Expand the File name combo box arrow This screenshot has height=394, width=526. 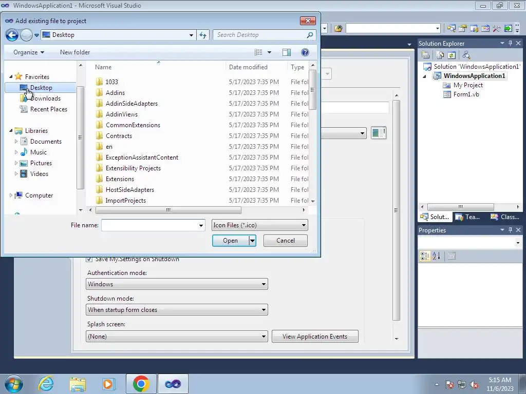coord(201,225)
